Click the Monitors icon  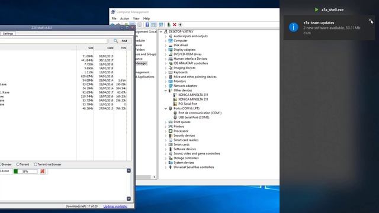(x=171, y=81)
